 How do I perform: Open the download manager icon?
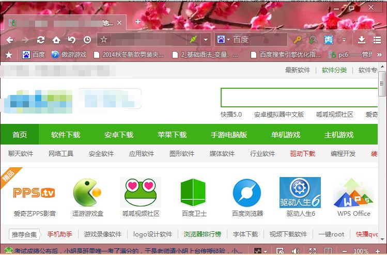[362, 40]
